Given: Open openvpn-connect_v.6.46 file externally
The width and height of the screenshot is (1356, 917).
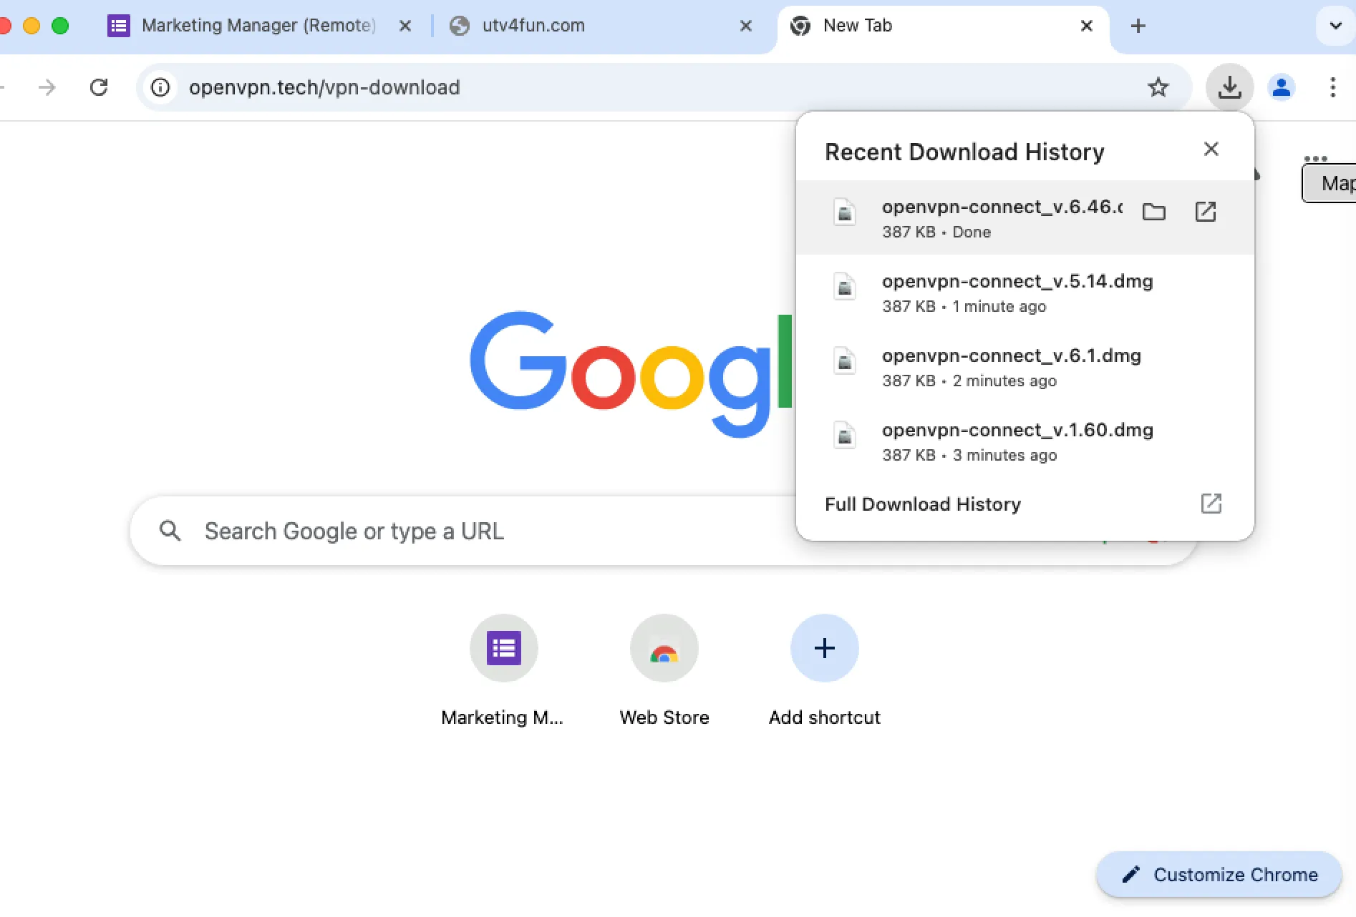Looking at the screenshot, I should (x=1206, y=212).
